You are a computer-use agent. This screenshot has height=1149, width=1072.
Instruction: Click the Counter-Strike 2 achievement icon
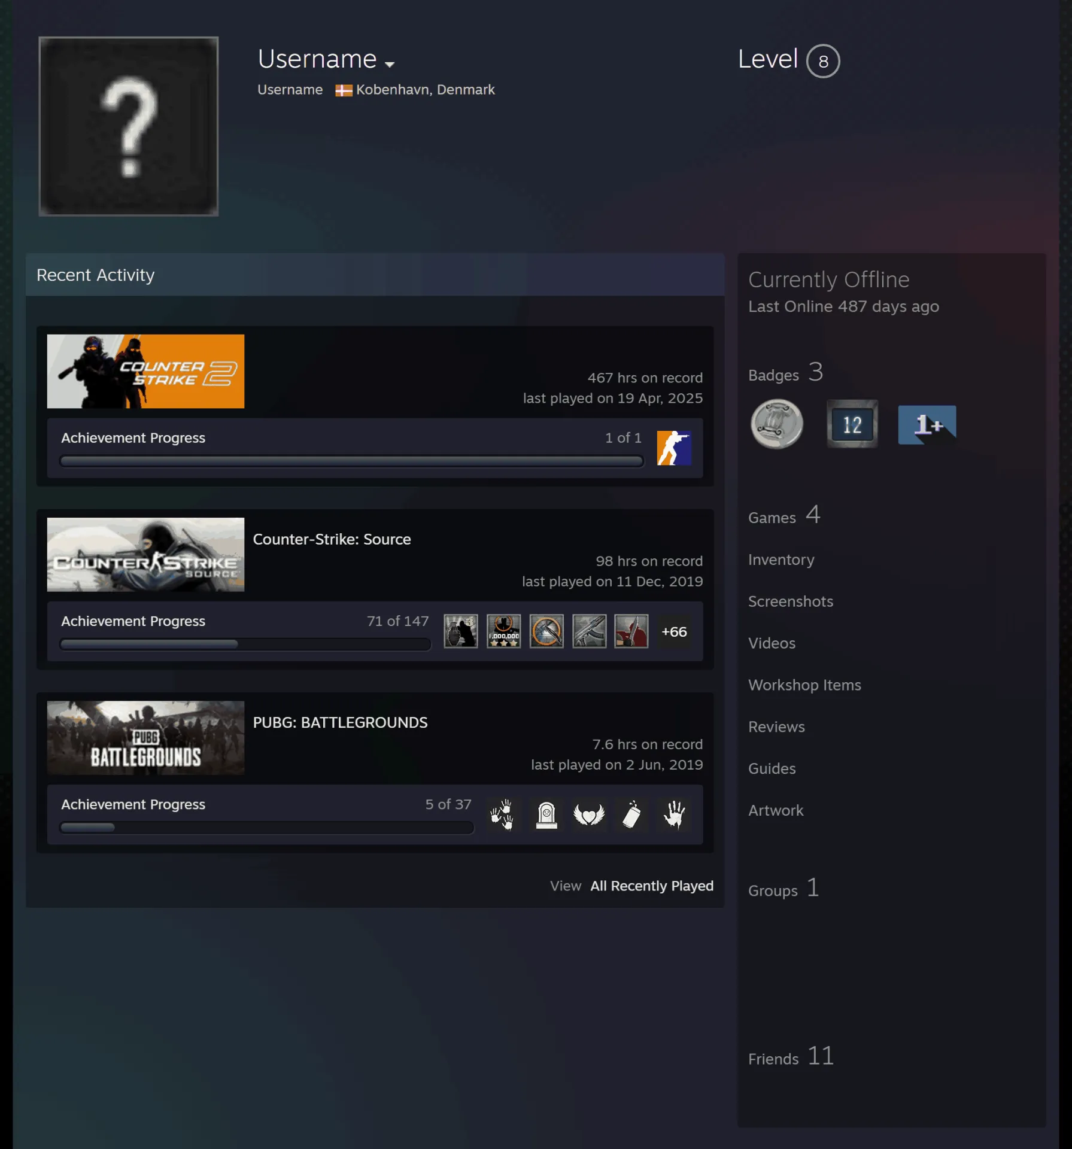[x=674, y=448]
